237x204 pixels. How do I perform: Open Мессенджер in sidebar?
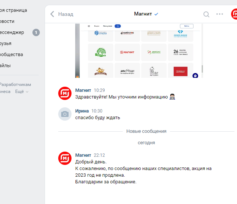click(12, 32)
